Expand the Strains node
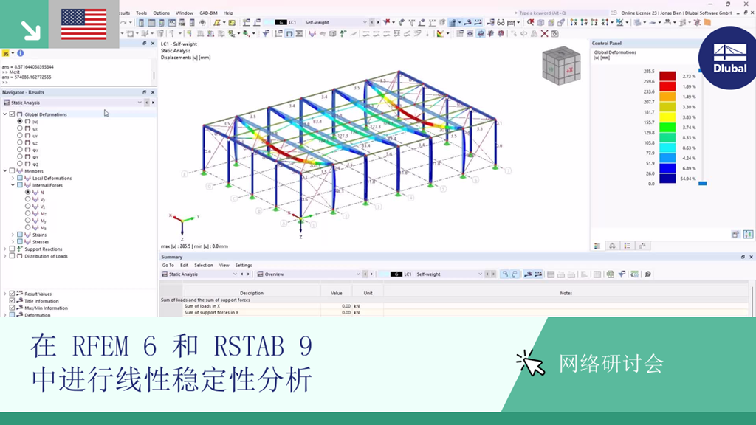This screenshot has height=425, width=756. tap(13, 235)
